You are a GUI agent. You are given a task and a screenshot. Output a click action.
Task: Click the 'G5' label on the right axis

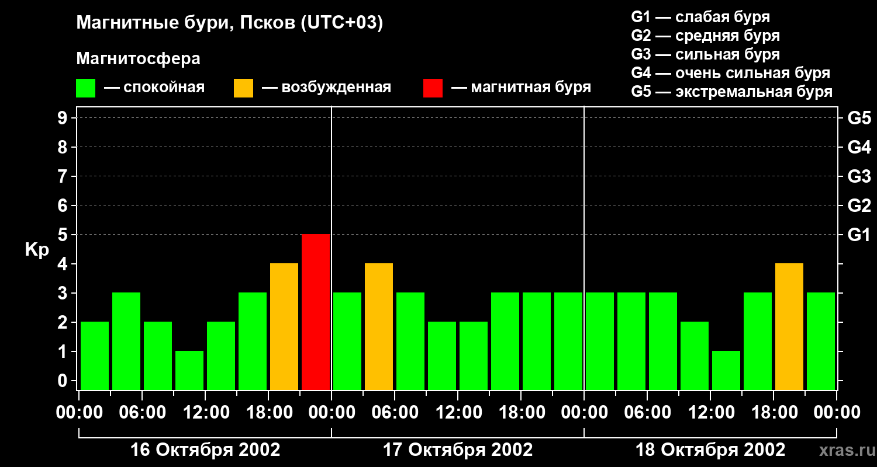point(859,118)
